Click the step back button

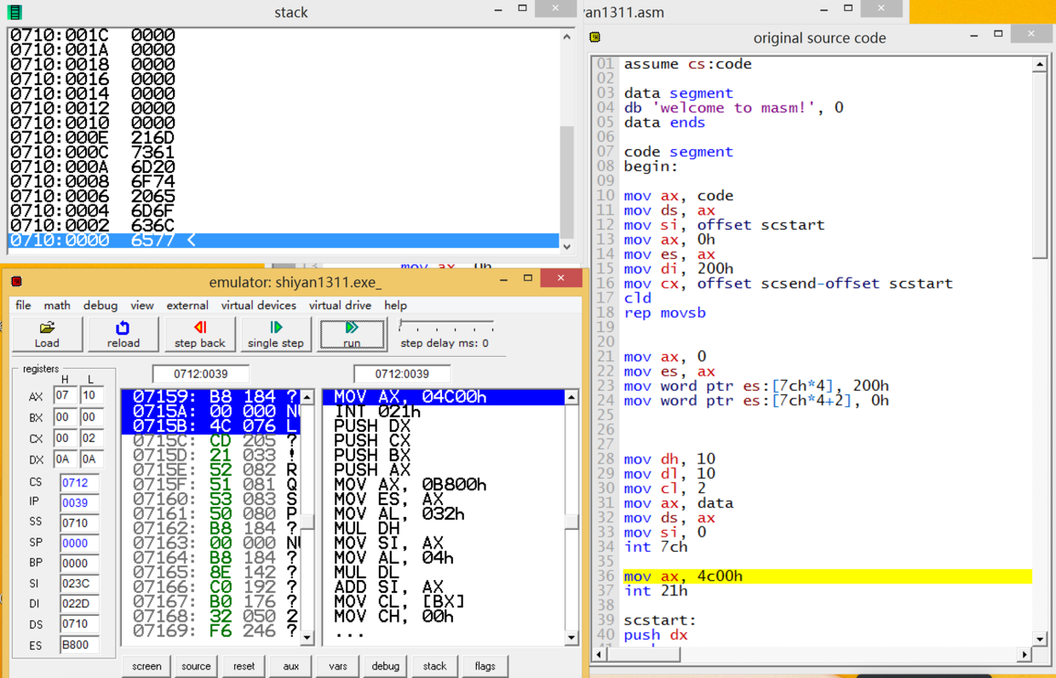(x=199, y=334)
